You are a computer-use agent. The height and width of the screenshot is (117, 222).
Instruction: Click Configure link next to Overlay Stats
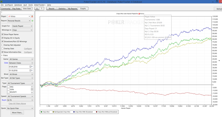[28, 49]
